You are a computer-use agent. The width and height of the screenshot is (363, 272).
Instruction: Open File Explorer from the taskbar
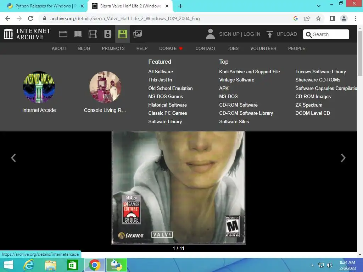coord(50,265)
